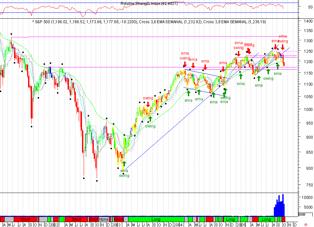Open the Relative Strength Index pane title
Viewport: 314px width, 227px height.
[x=149, y=4]
